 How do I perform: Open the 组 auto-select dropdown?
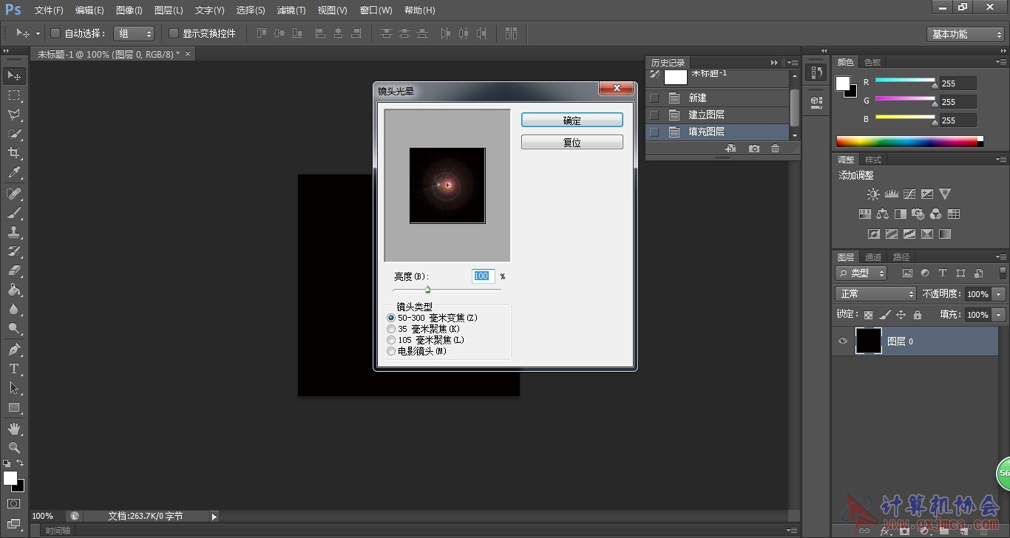(x=134, y=33)
